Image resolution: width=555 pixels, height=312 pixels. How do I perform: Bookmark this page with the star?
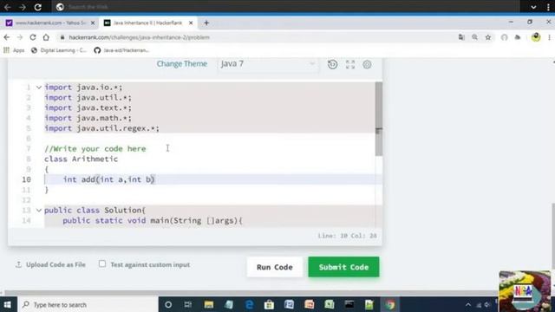[488, 37]
